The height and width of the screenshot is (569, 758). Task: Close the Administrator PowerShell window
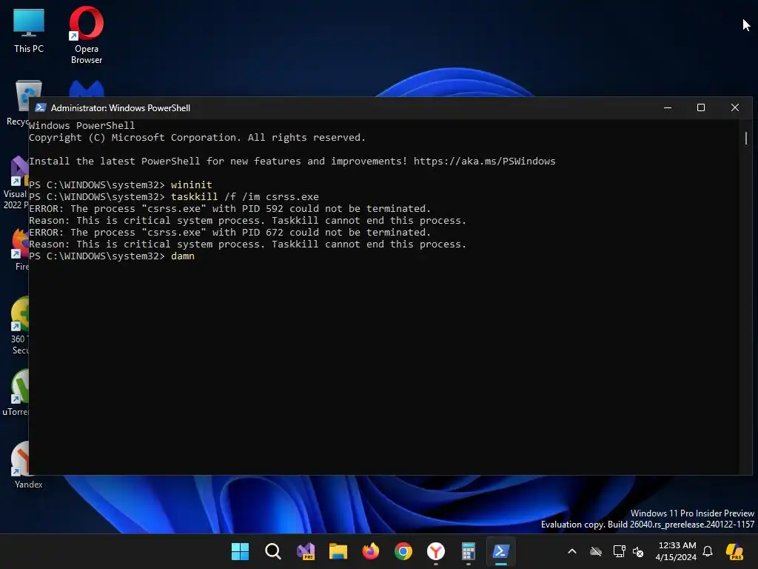[735, 107]
